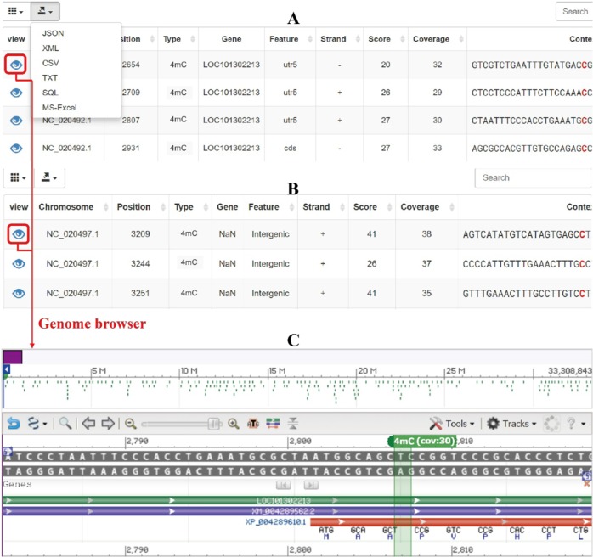This screenshot has width=593, height=557.
Task: Click the XP_004289610.1 protein label
Action: click(x=275, y=522)
